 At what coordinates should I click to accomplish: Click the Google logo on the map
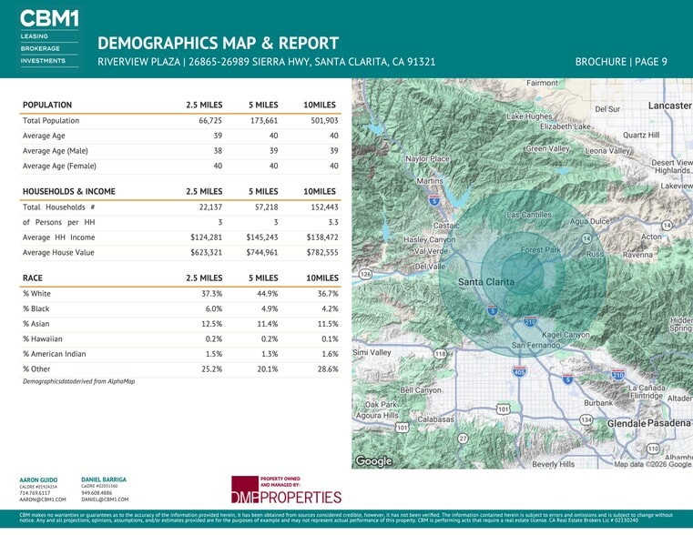click(x=372, y=460)
